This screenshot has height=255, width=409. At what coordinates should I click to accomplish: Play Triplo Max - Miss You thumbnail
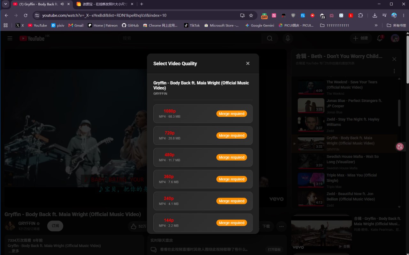(x=311, y=180)
